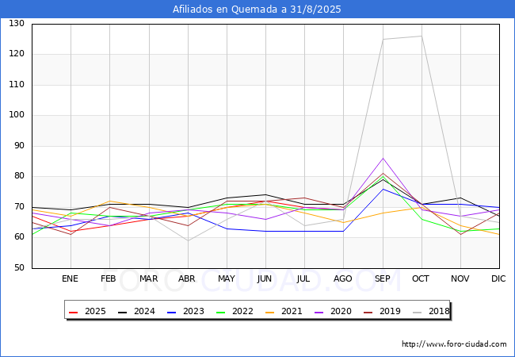Select the 2024 legend label
This screenshot has height=357, width=515.
coord(144,311)
